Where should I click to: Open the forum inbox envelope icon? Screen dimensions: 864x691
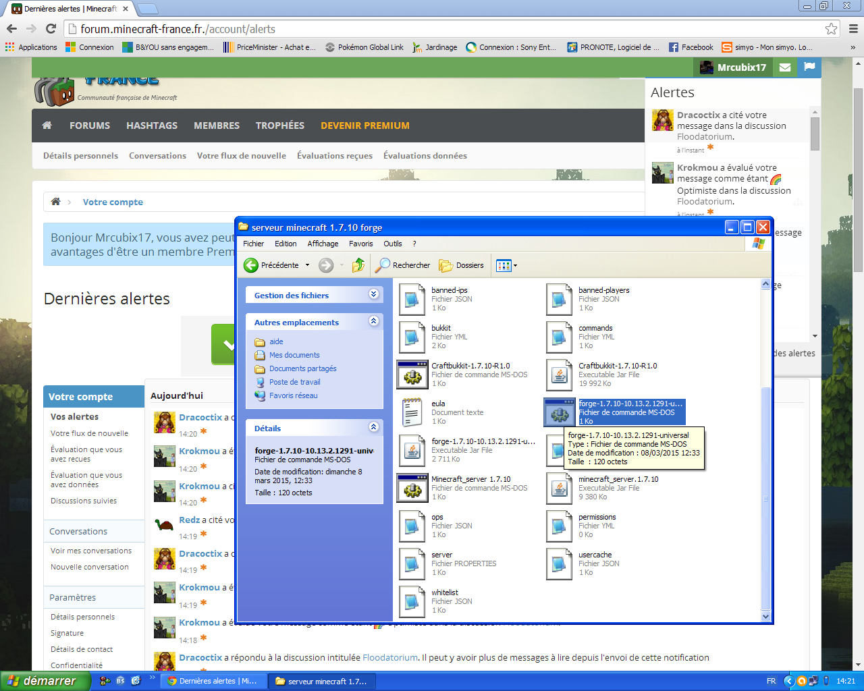point(784,67)
